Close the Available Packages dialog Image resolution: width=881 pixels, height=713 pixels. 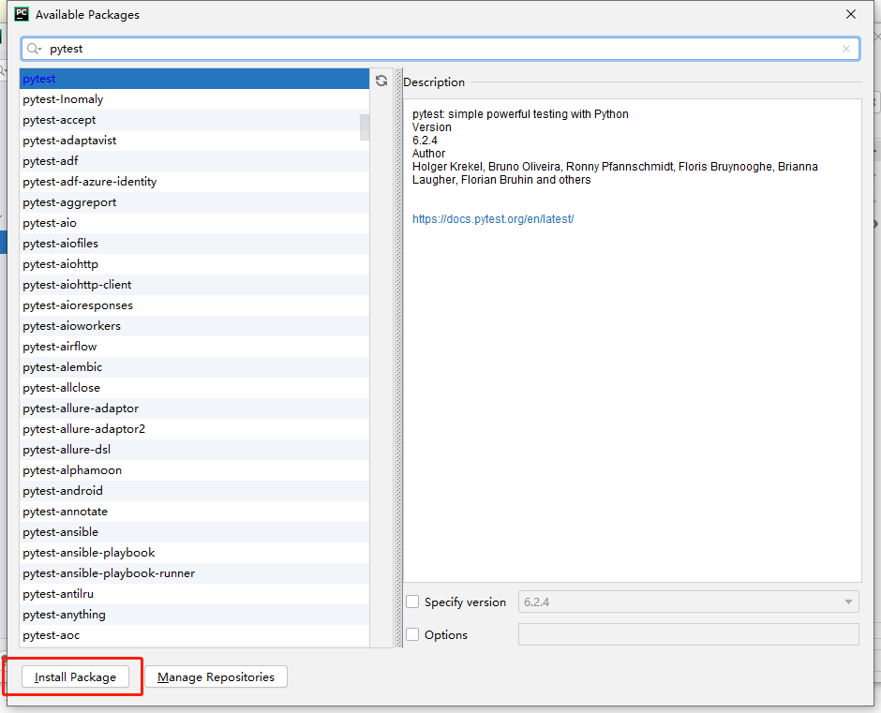(x=851, y=14)
